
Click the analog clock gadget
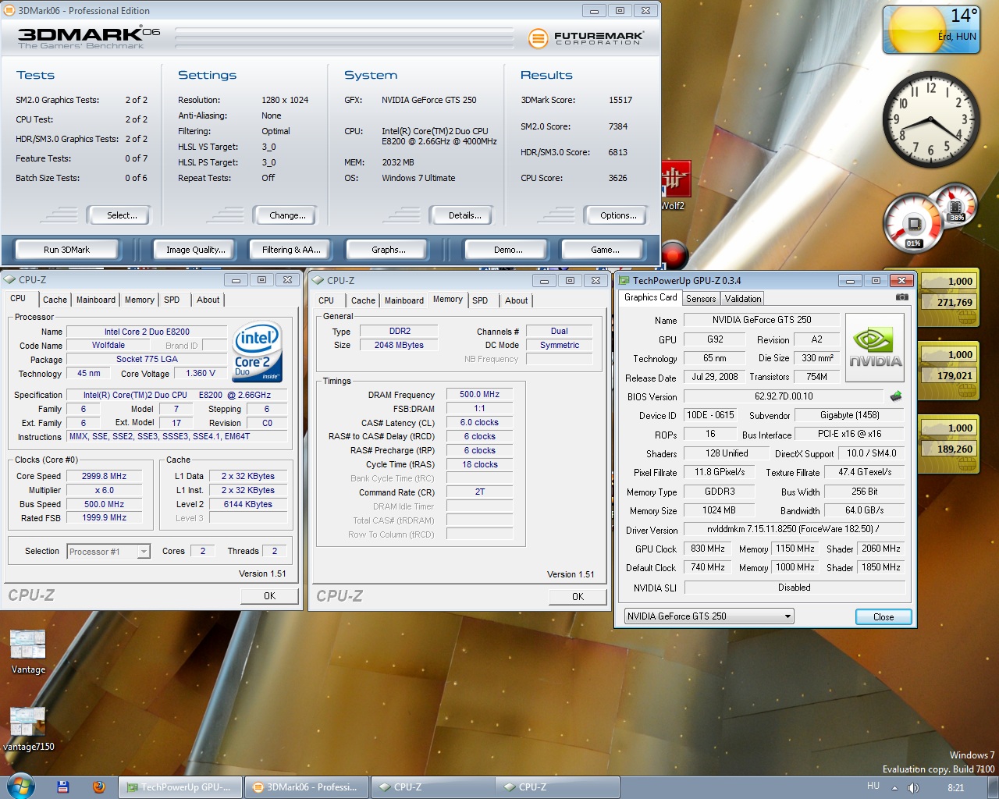tap(930, 119)
